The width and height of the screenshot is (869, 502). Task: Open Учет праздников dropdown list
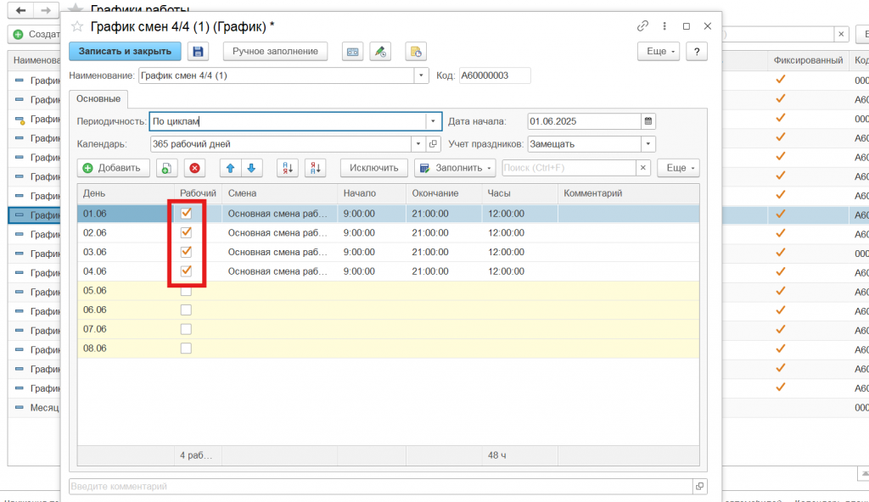(648, 144)
